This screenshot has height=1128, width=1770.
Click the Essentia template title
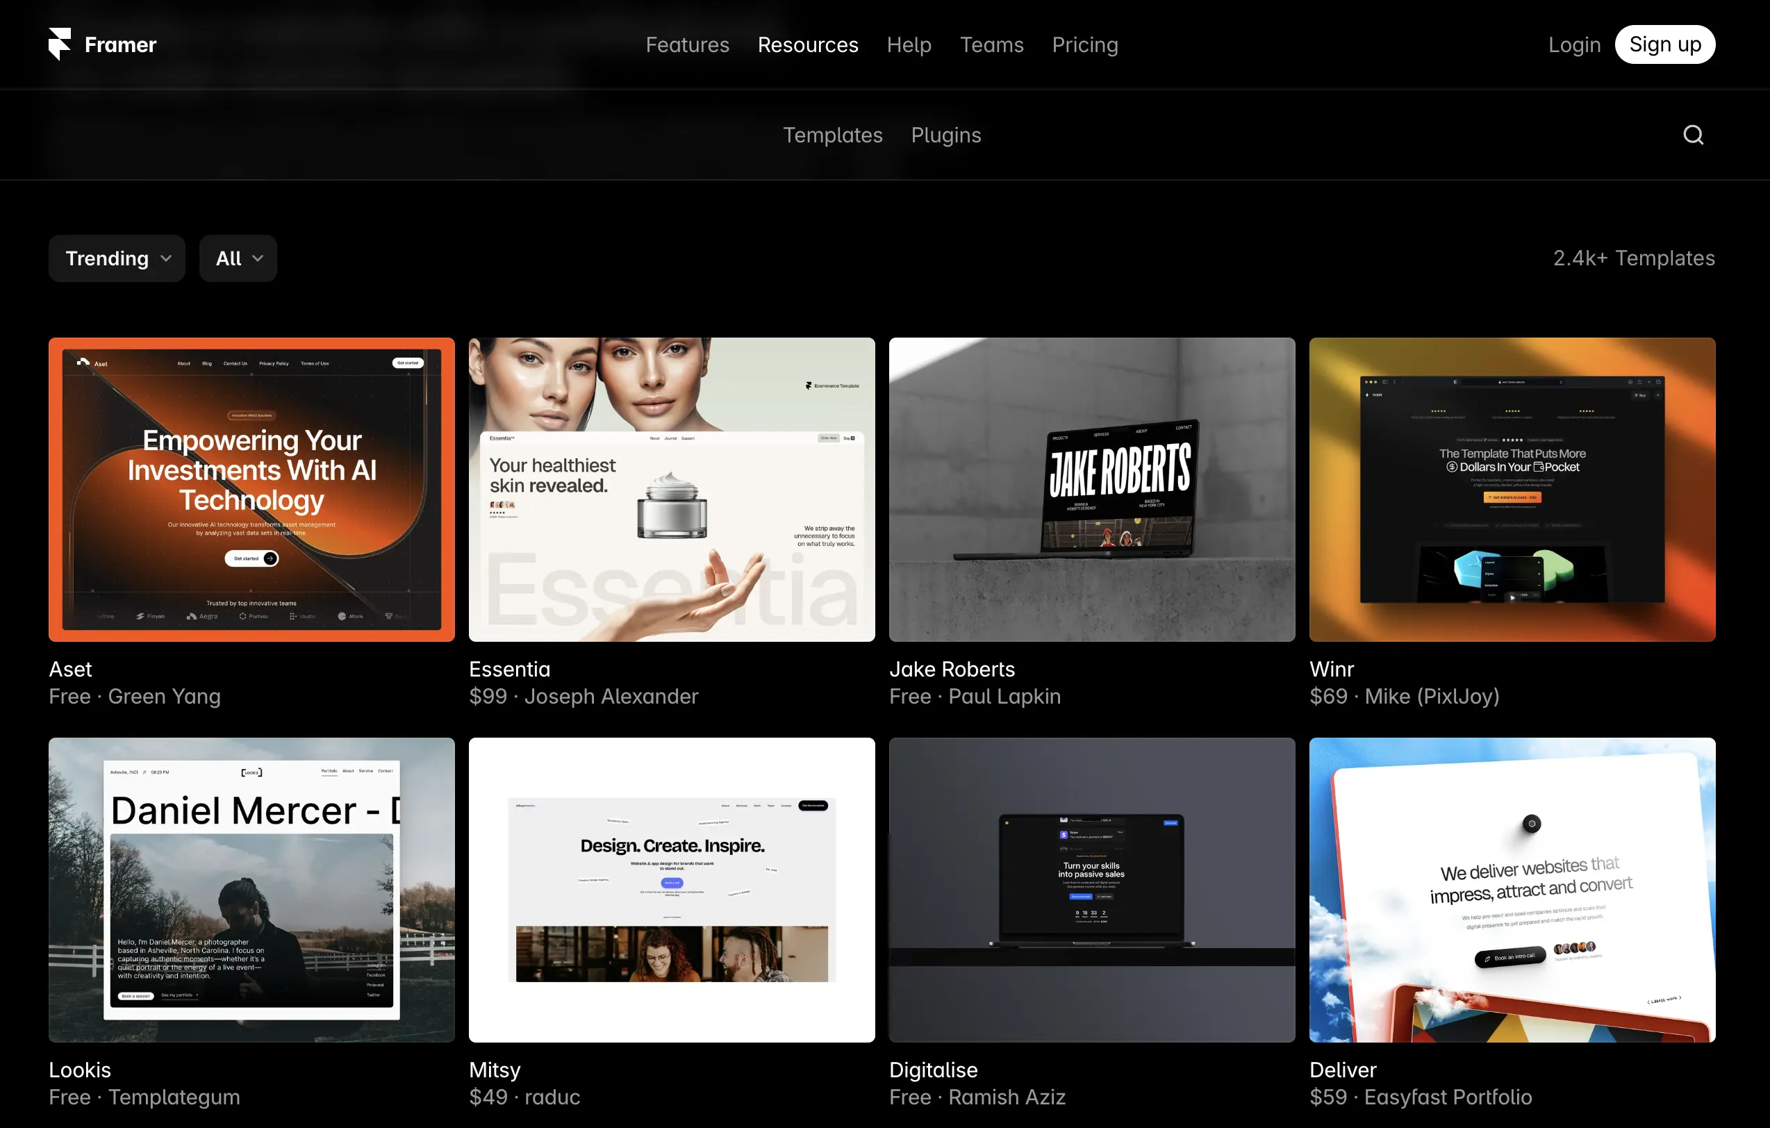pyautogui.click(x=509, y=670)
